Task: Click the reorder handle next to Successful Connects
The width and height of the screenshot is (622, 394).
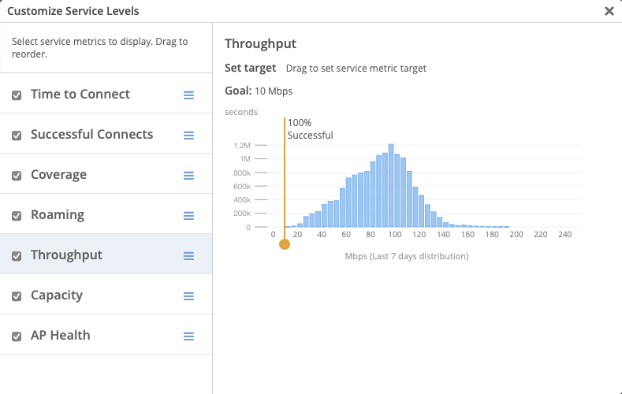Action: pos(188,136)
